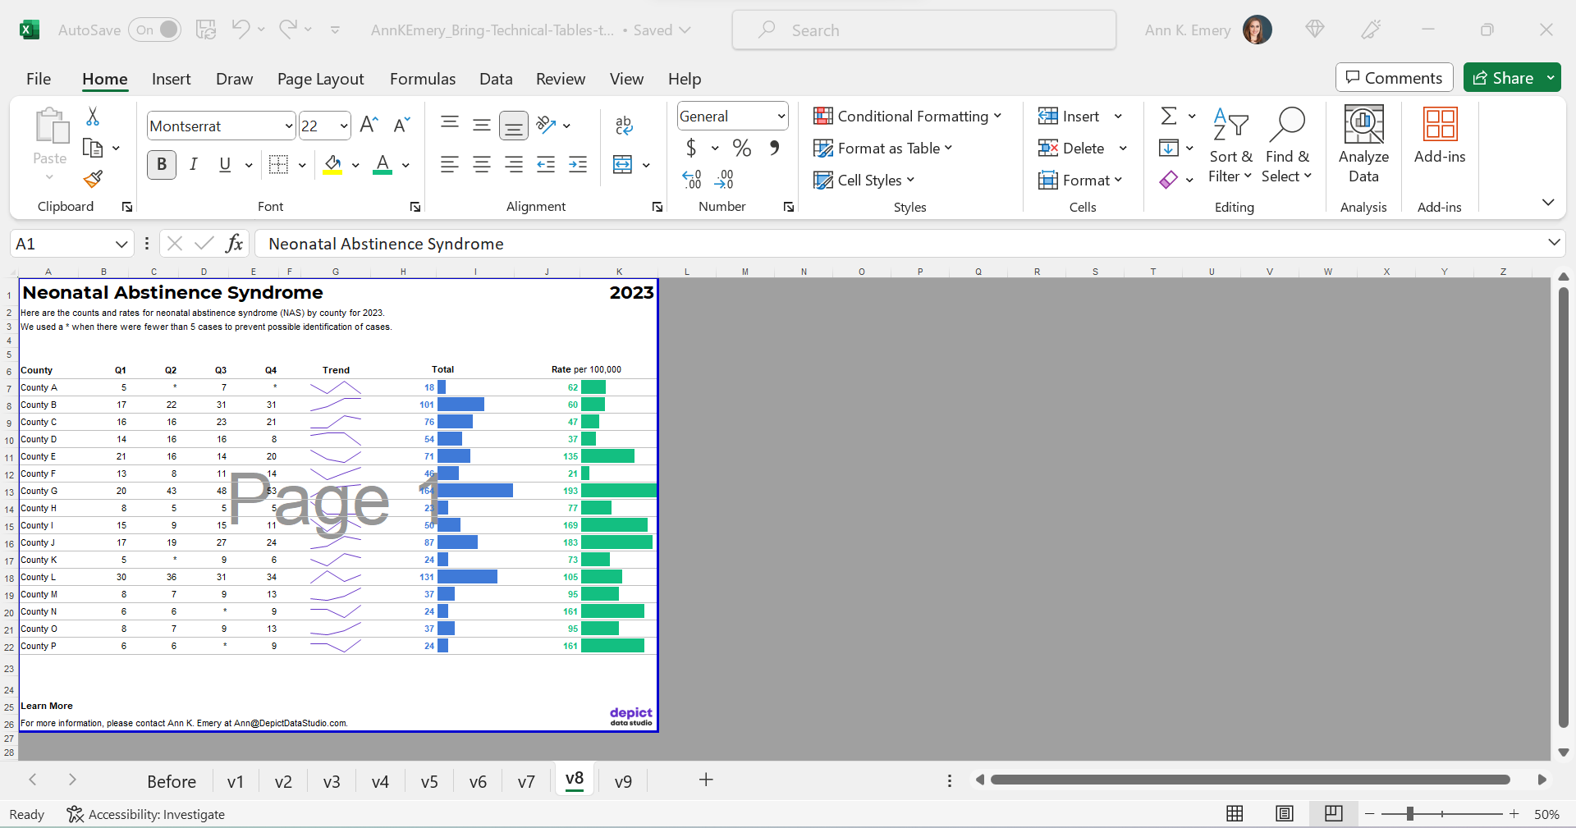
Task: Toggle Top Align vertical alignment
Action: point(450,125)
